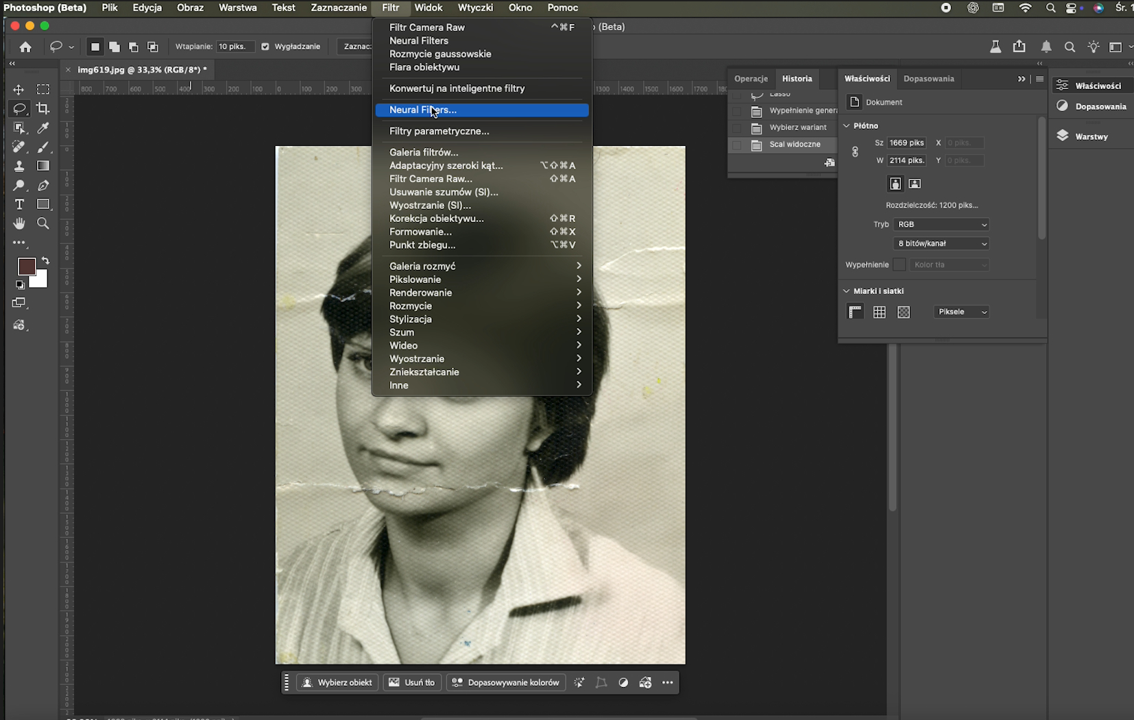Select the Move tool
Viewport: 1134px width, 720px height.
click(19, 90)
